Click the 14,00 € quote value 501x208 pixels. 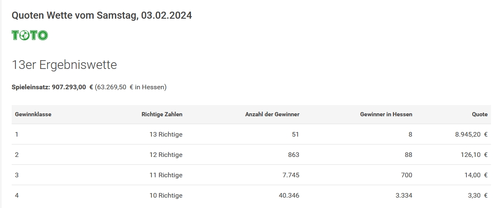click(476, 175)
